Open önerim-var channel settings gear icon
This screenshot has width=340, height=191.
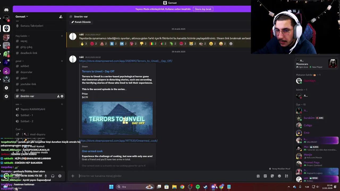62,96
